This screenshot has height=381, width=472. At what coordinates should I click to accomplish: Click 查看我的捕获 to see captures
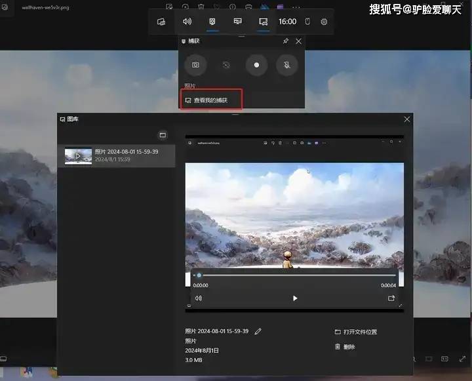[211, 100]
